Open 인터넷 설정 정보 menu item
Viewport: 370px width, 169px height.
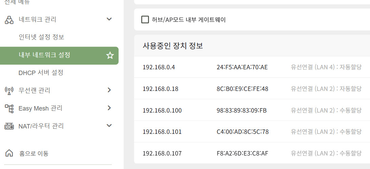42,37
